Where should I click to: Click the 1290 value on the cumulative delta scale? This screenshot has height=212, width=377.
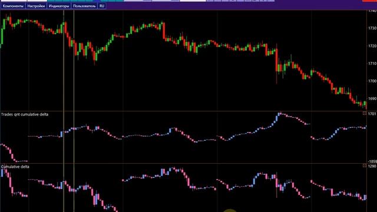[x=372, y=166]
